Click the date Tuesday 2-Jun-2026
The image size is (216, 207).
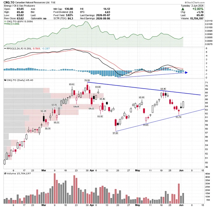pyautogui.click(x=192, y=6)
